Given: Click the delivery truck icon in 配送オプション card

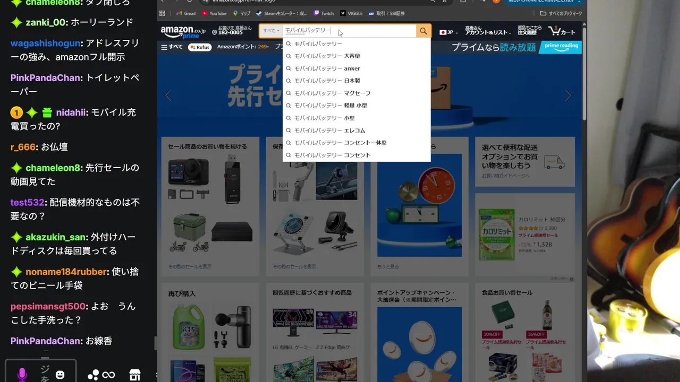Looking at the screenshot, I should point(554,162).
